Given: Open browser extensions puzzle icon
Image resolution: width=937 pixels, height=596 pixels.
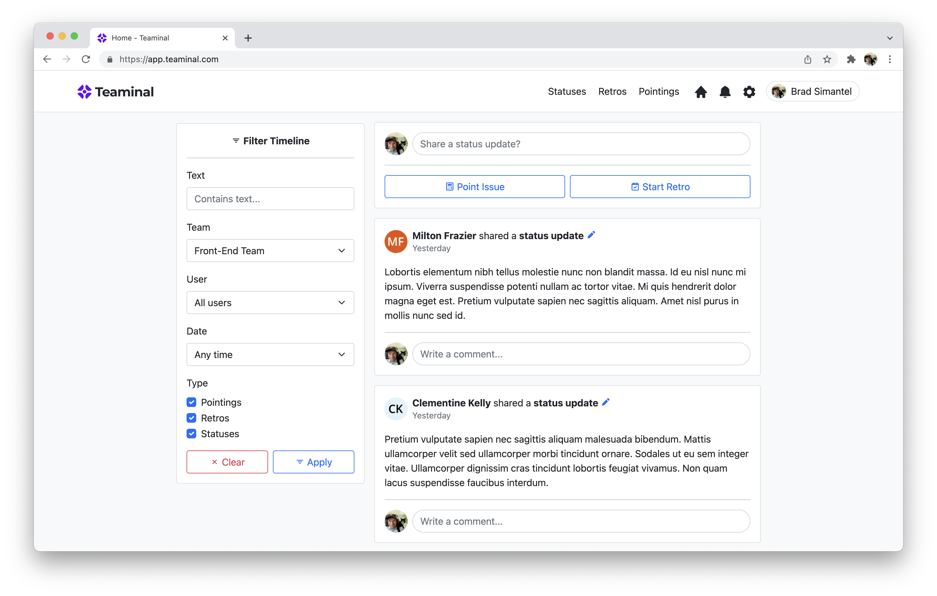Looking at the screenshot, I should [851, 59].
